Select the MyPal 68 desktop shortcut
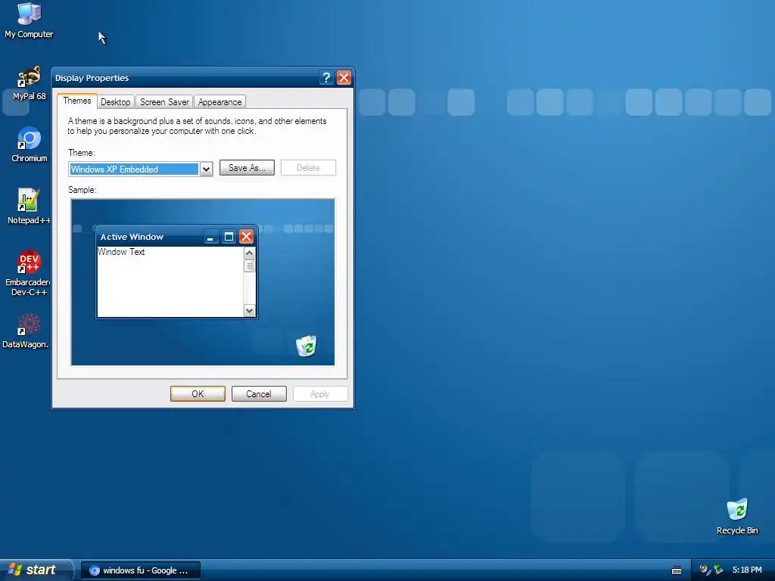The image size is (775, 581). point(30,83)
